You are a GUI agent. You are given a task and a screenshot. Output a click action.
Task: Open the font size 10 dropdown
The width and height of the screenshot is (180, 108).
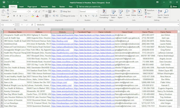(33, 11)
